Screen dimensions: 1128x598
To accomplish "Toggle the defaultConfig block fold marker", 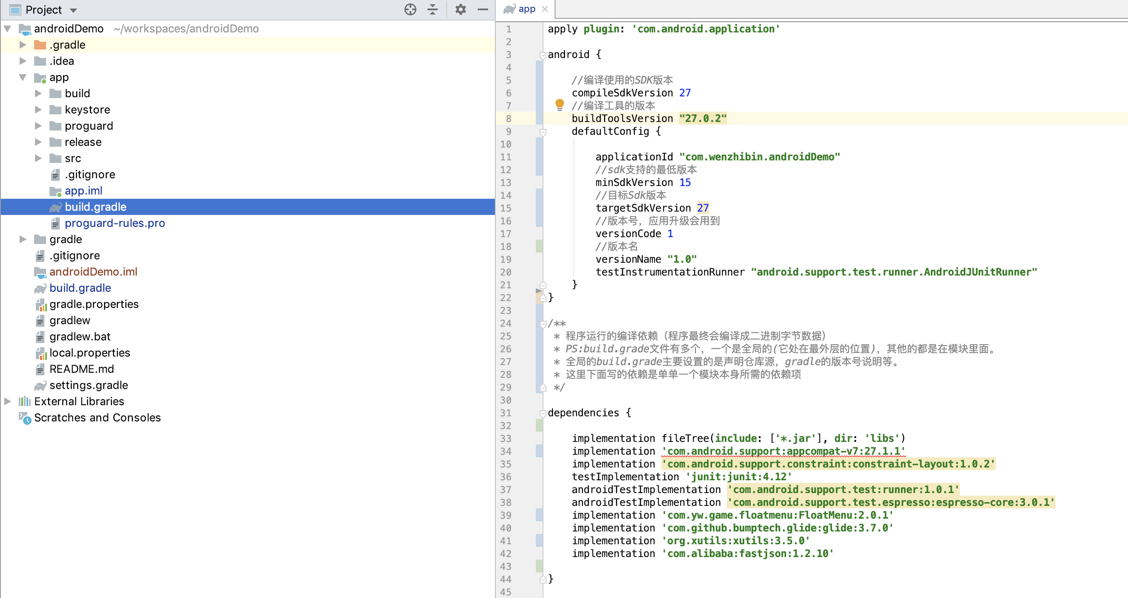I will click(543, 132).
